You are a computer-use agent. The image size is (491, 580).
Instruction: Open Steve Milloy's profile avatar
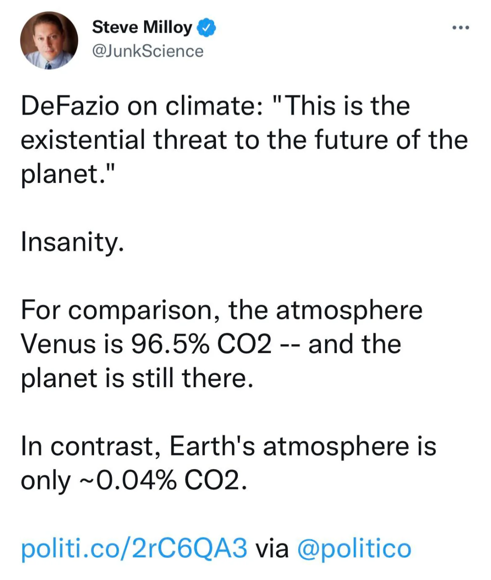pos(49,40)
